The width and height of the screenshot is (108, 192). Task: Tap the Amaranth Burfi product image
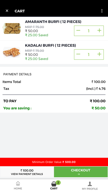pyautogui.click(x=12, y=28)
